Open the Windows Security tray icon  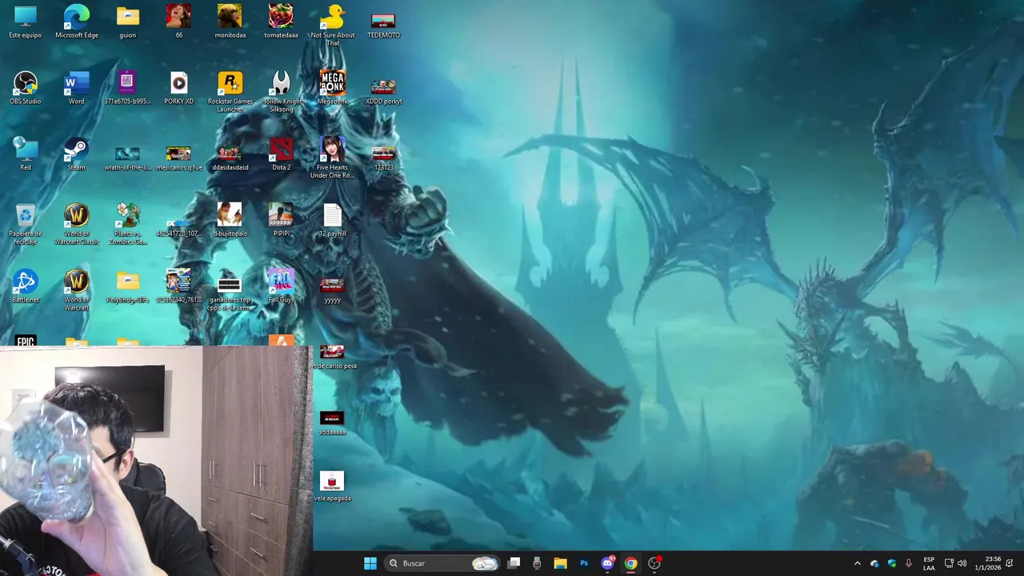pyautogui.click(x=892, y=563)
